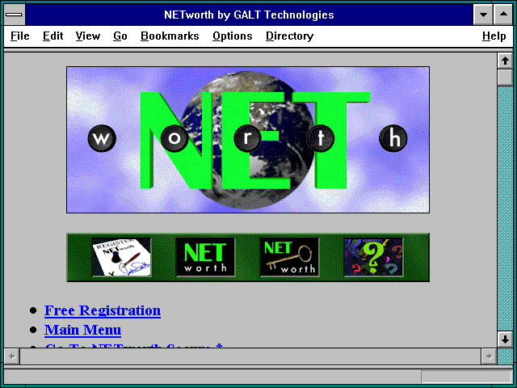Click the large NETworth globe banner image
The height and width of the screenshot is (388, 517).
(x=248, y=140)
